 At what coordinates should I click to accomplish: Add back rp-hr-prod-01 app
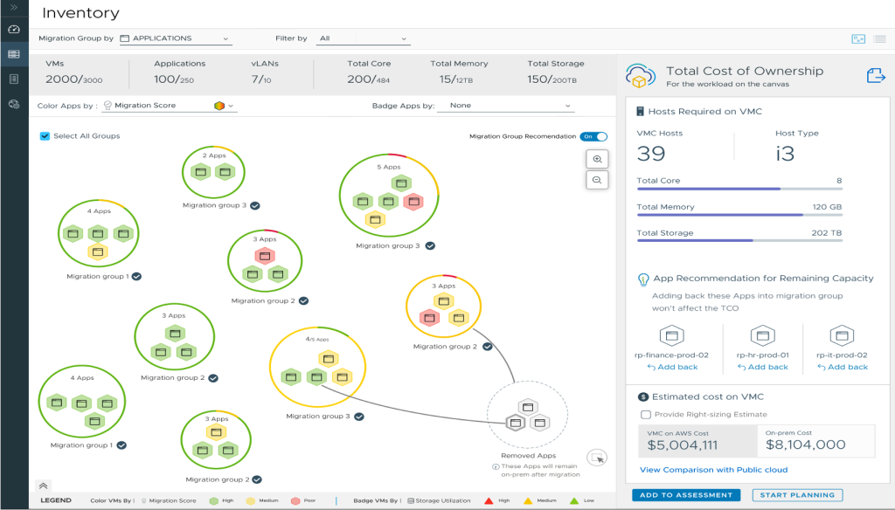click(762, 368)
